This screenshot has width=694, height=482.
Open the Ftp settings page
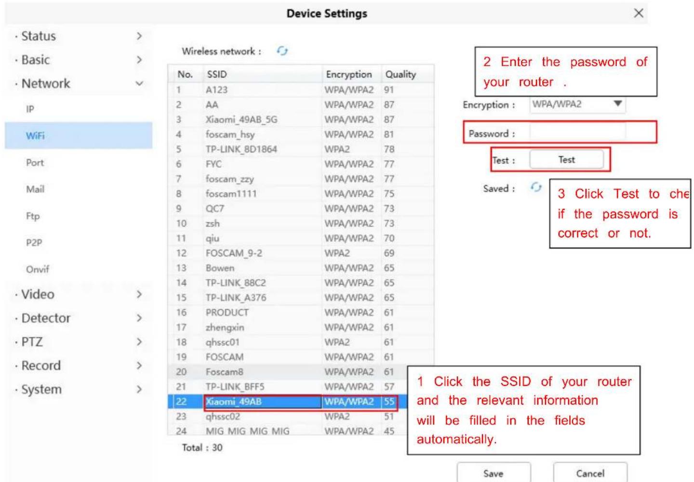click(x=79, y=216)
